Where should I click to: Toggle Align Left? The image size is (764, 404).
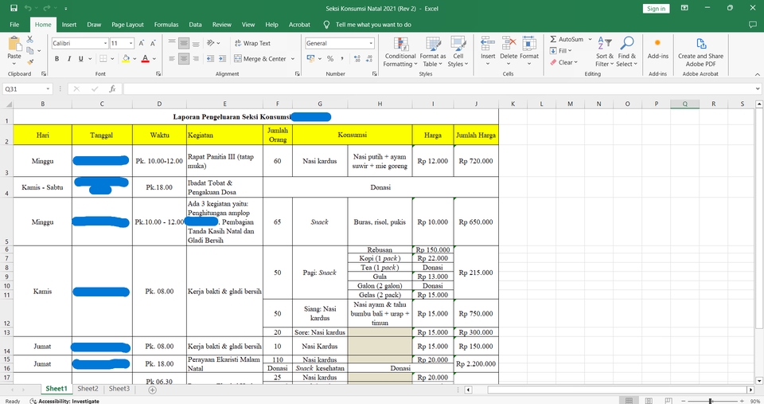click(172, 58)
